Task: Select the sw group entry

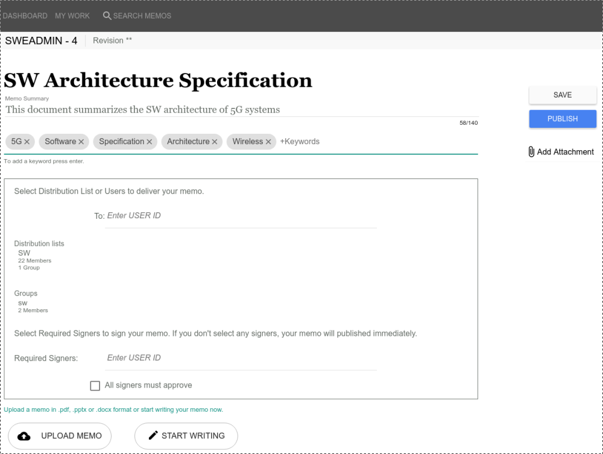Action: tap(23, 303)
